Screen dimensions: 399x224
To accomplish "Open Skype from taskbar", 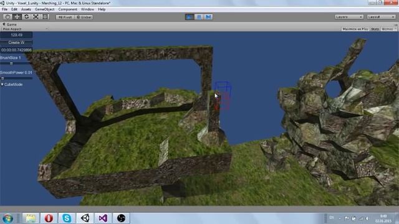I will pyautogui.click(x=67, y=218).
